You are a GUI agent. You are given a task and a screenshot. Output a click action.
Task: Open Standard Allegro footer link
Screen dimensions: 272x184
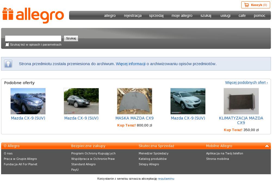[83, 164]
